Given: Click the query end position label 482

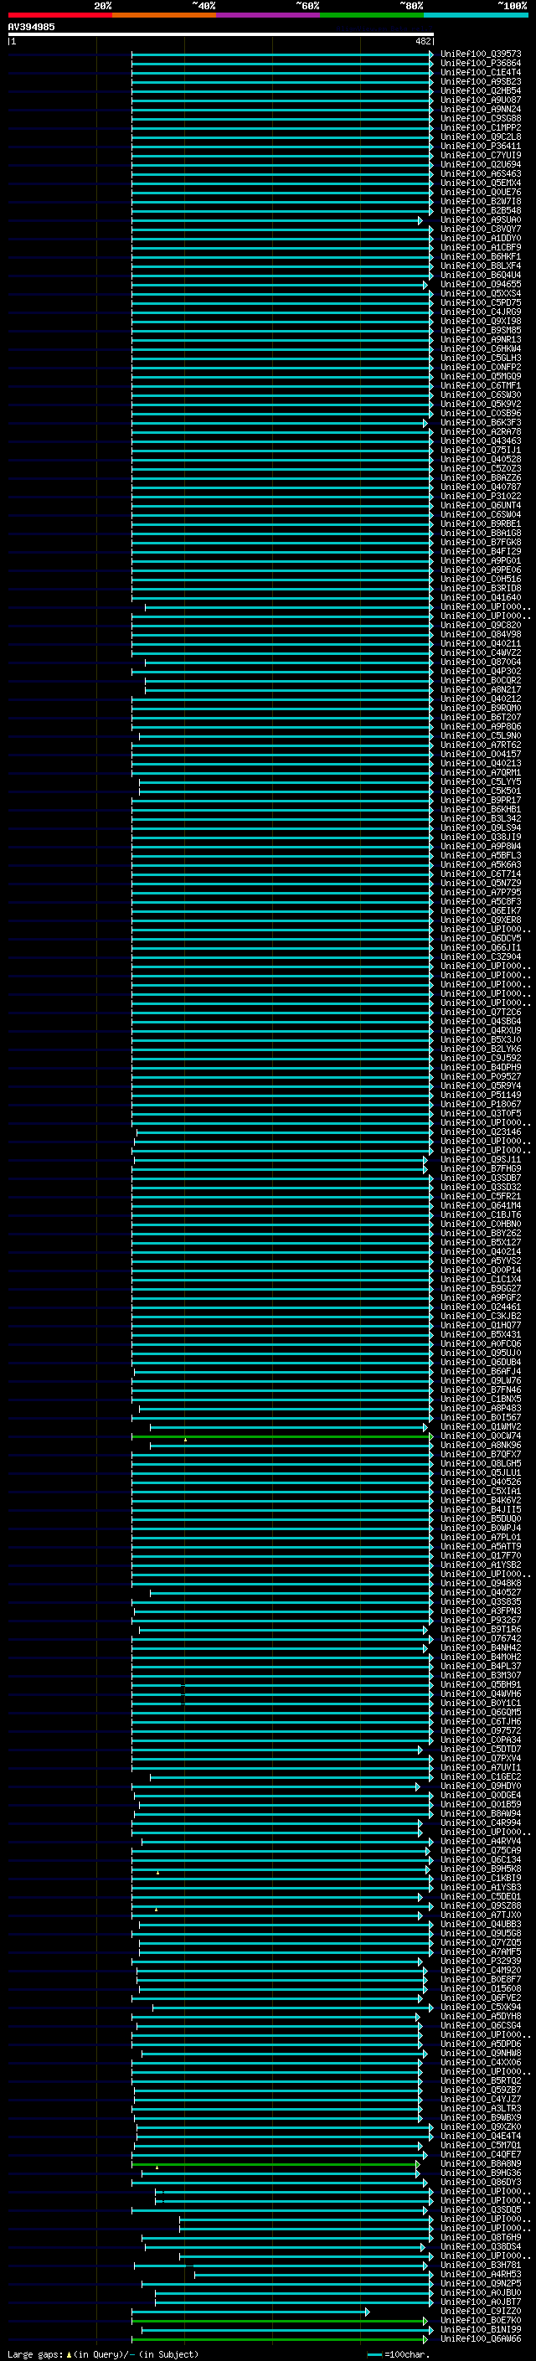Looking at the screenshot, I should point(423,41).
